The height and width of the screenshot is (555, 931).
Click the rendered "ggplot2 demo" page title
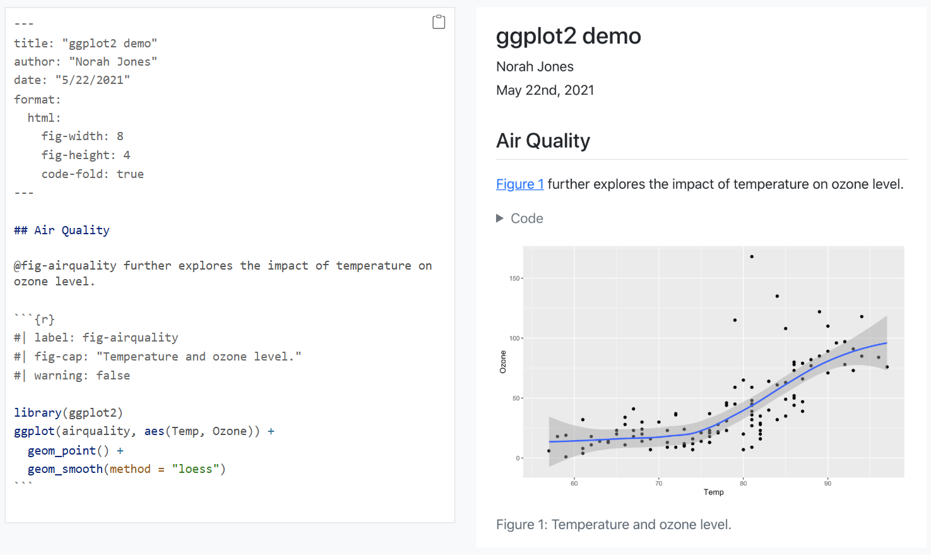point(568,37)
